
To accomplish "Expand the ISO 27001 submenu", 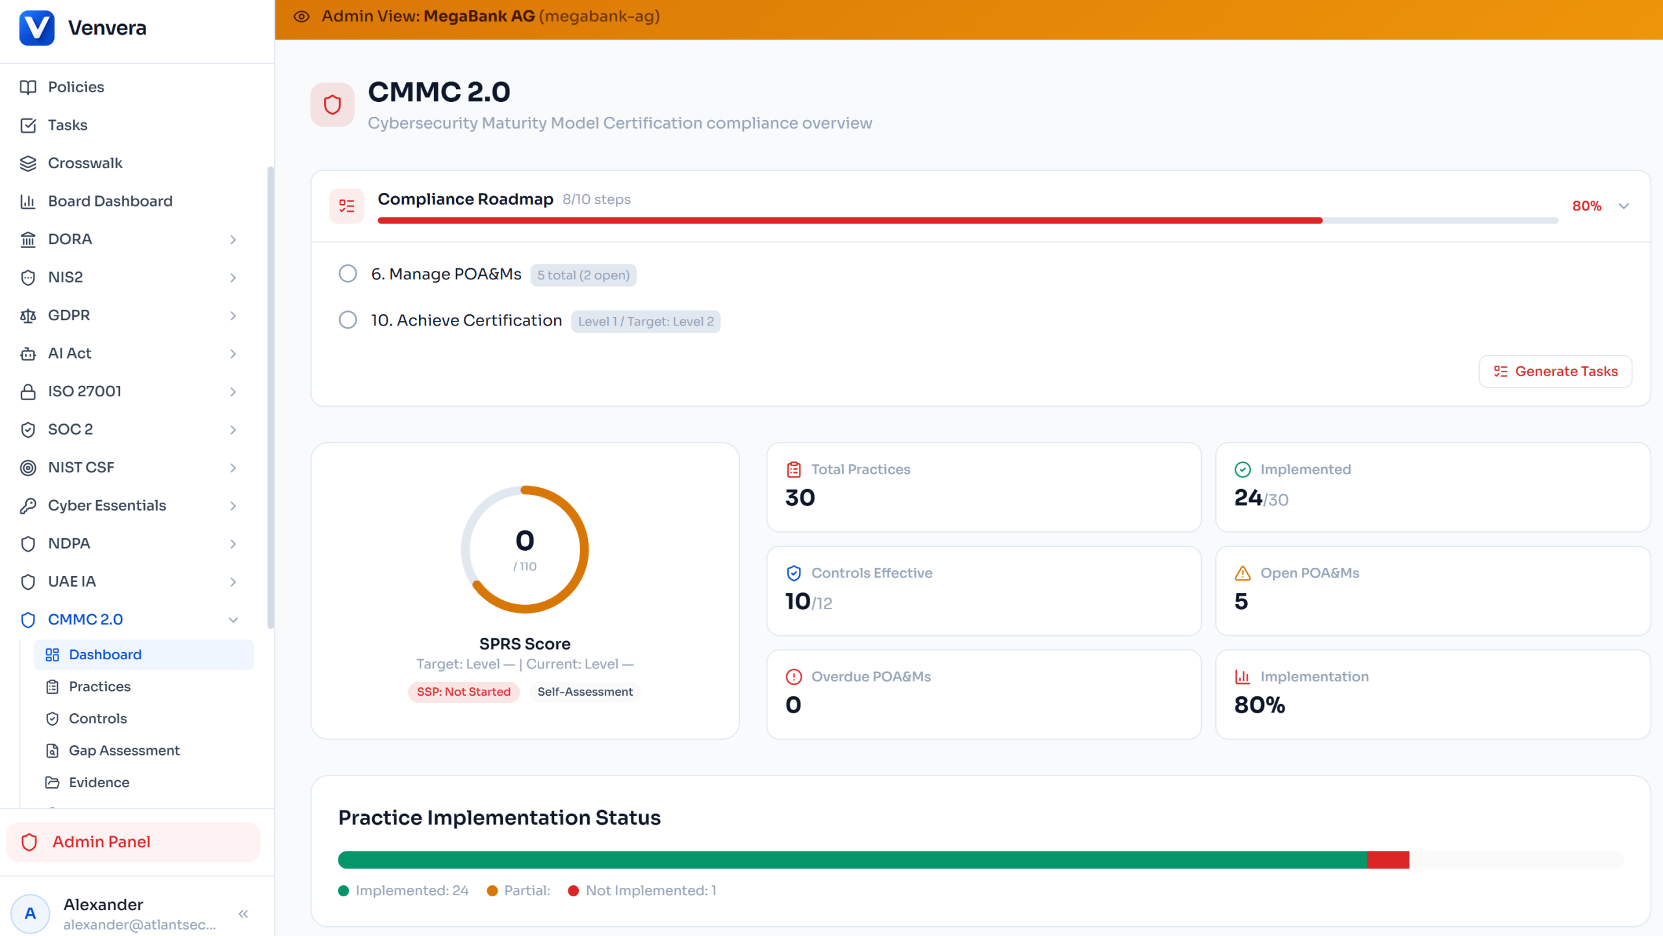I will click(x=233, y=392).
